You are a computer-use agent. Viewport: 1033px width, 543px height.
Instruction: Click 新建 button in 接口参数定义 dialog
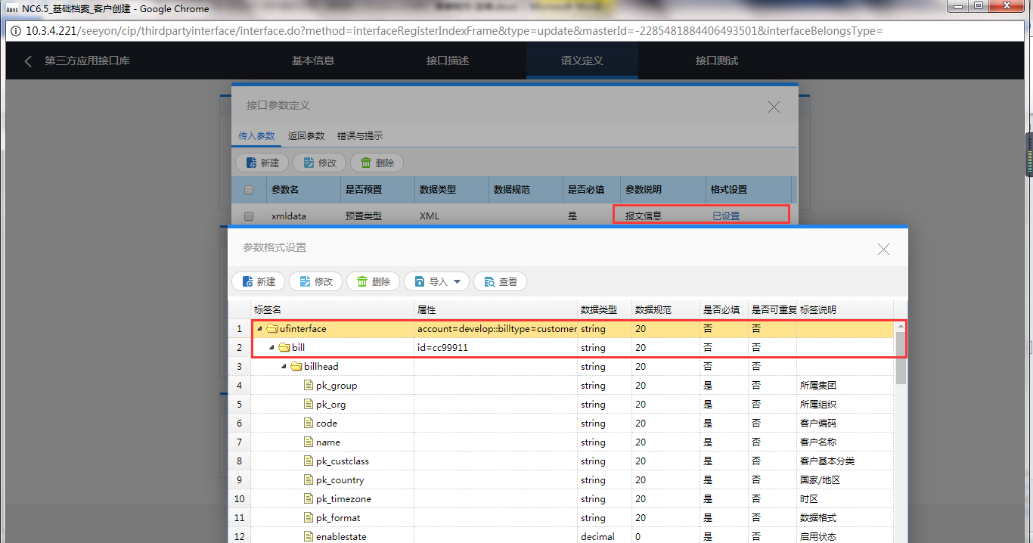[262, 163]
